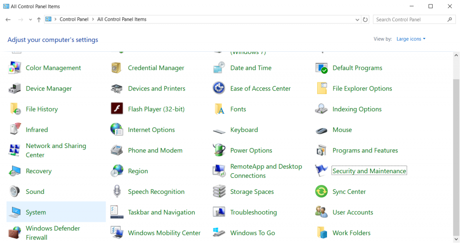Click the Windows To Go icon
Viewport: 460px width, 243px height.
coord(219,232)
